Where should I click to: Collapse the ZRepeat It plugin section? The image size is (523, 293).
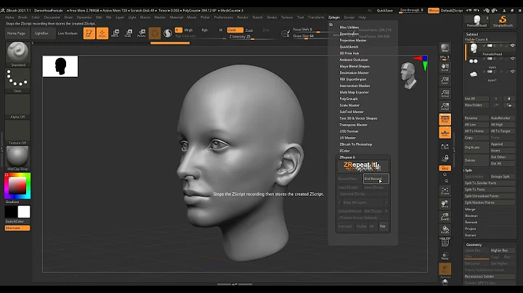point(347,157)
